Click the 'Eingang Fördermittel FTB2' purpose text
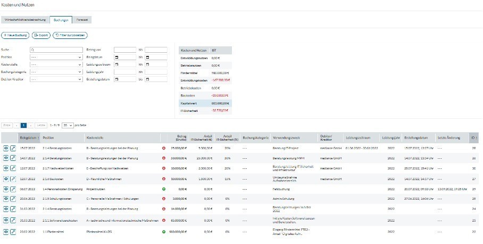Image resolution: width=483 pixels, height=244 pixels. click(291, 232)
